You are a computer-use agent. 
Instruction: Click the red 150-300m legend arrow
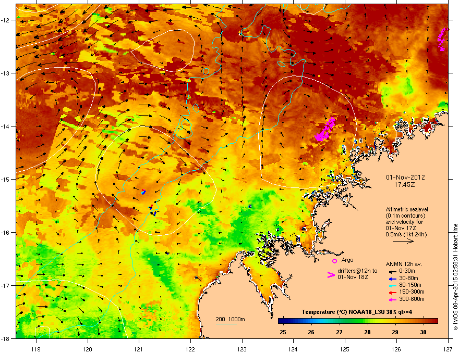click(393, 293)
